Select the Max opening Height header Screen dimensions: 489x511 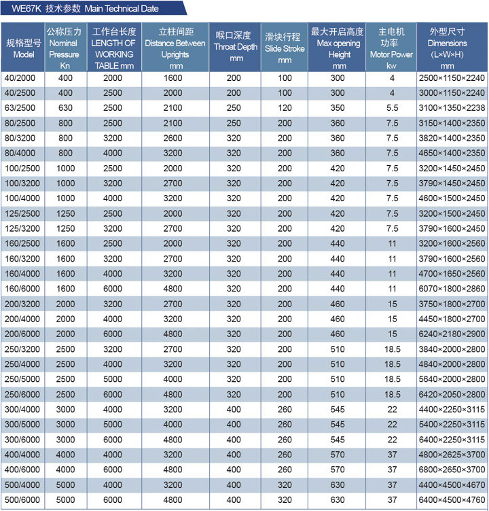tap(337, 48)
